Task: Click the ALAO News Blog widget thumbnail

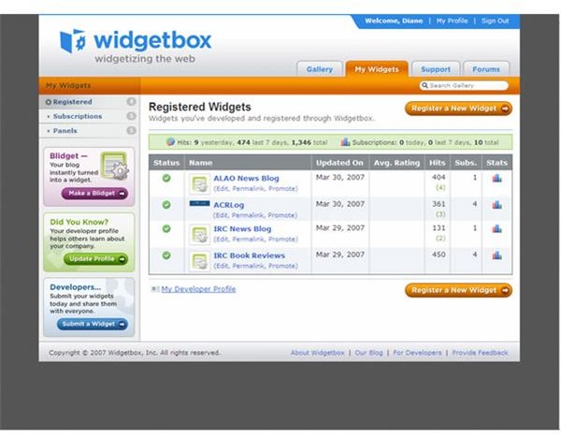Action: coord(199,183)
